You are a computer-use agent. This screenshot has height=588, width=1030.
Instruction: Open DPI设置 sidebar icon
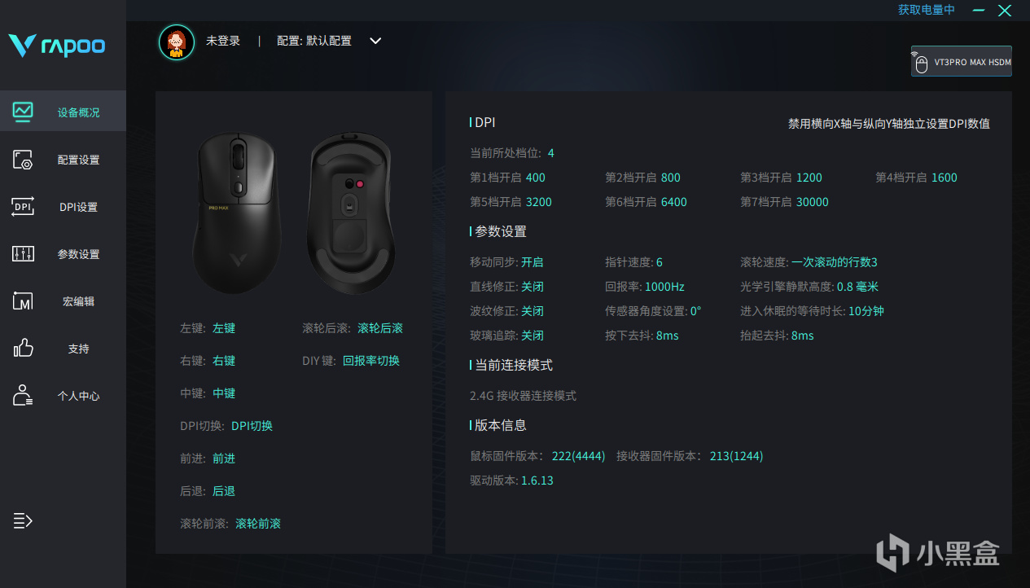pos(23,207)
